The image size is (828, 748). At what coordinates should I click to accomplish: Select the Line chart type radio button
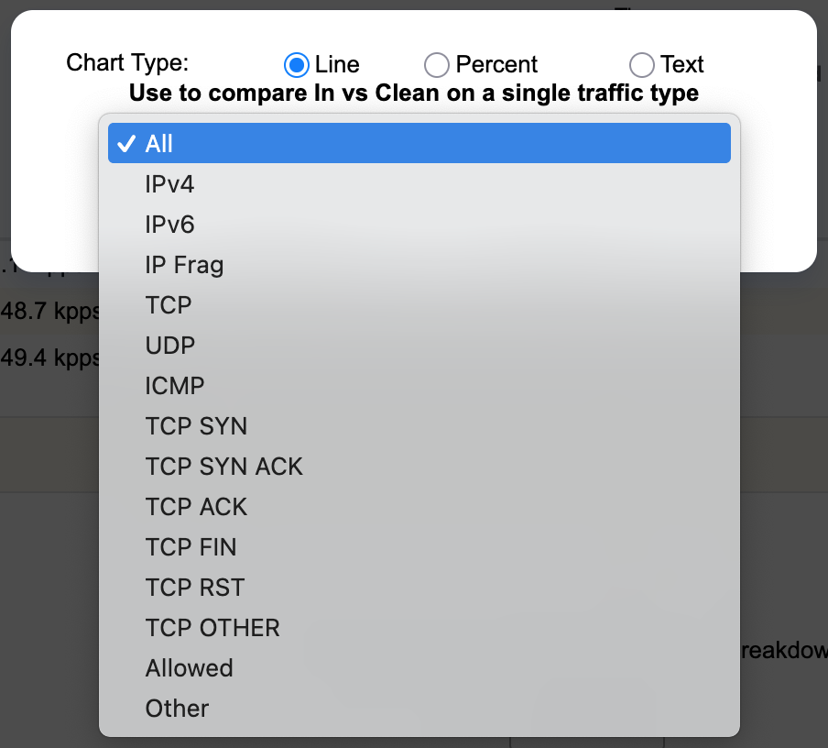click(296, 65)
